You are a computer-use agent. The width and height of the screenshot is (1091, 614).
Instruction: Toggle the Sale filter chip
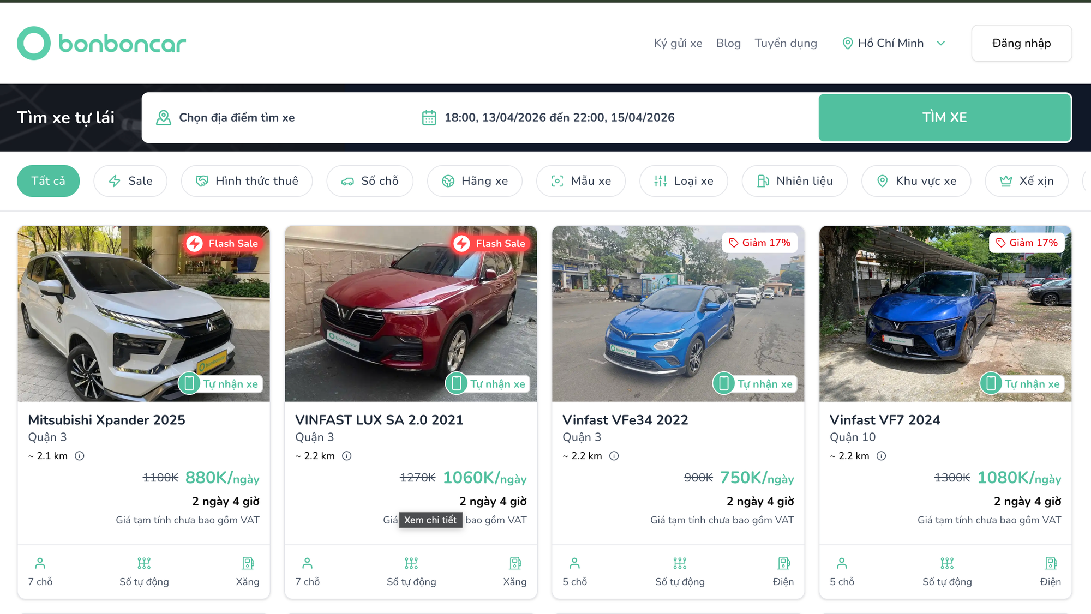click(x=130, y=181)
